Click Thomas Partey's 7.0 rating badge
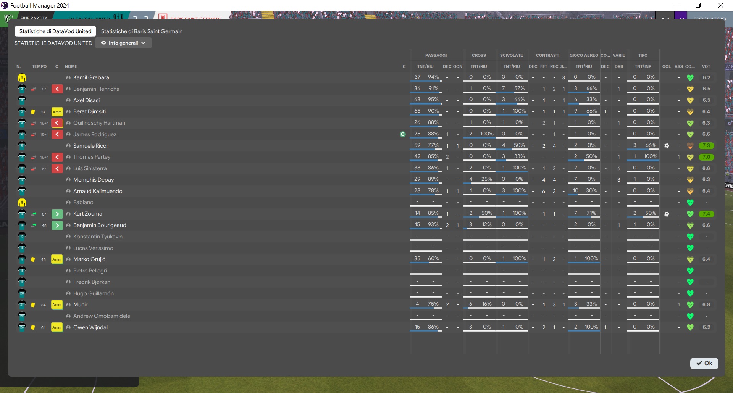Viewport: 733px width, 393px height. [706, 157]
